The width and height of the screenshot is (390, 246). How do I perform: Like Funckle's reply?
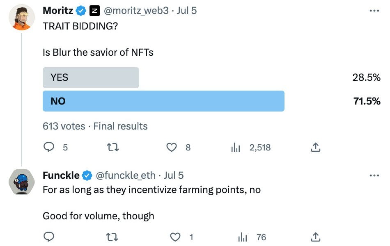[175, 237]
